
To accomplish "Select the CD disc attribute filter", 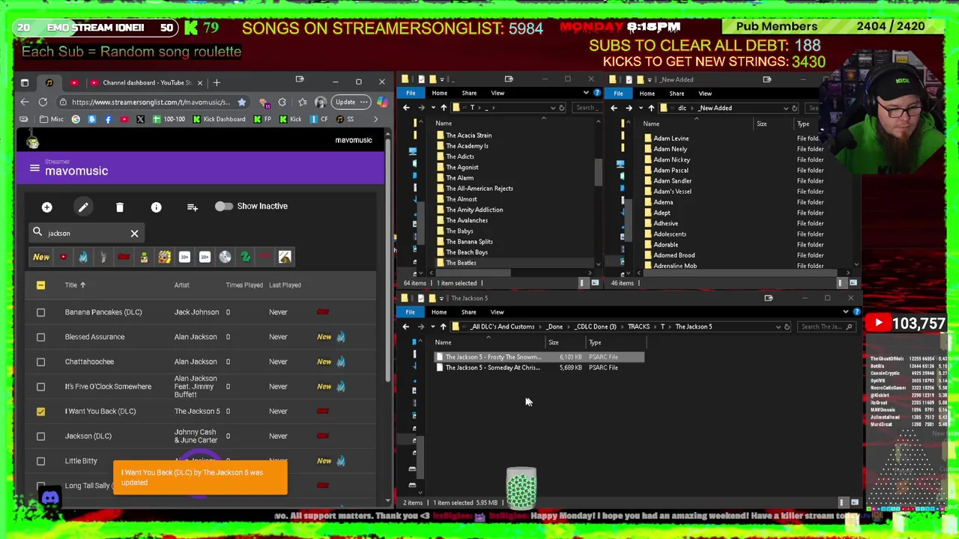I will tap(225, 257).
